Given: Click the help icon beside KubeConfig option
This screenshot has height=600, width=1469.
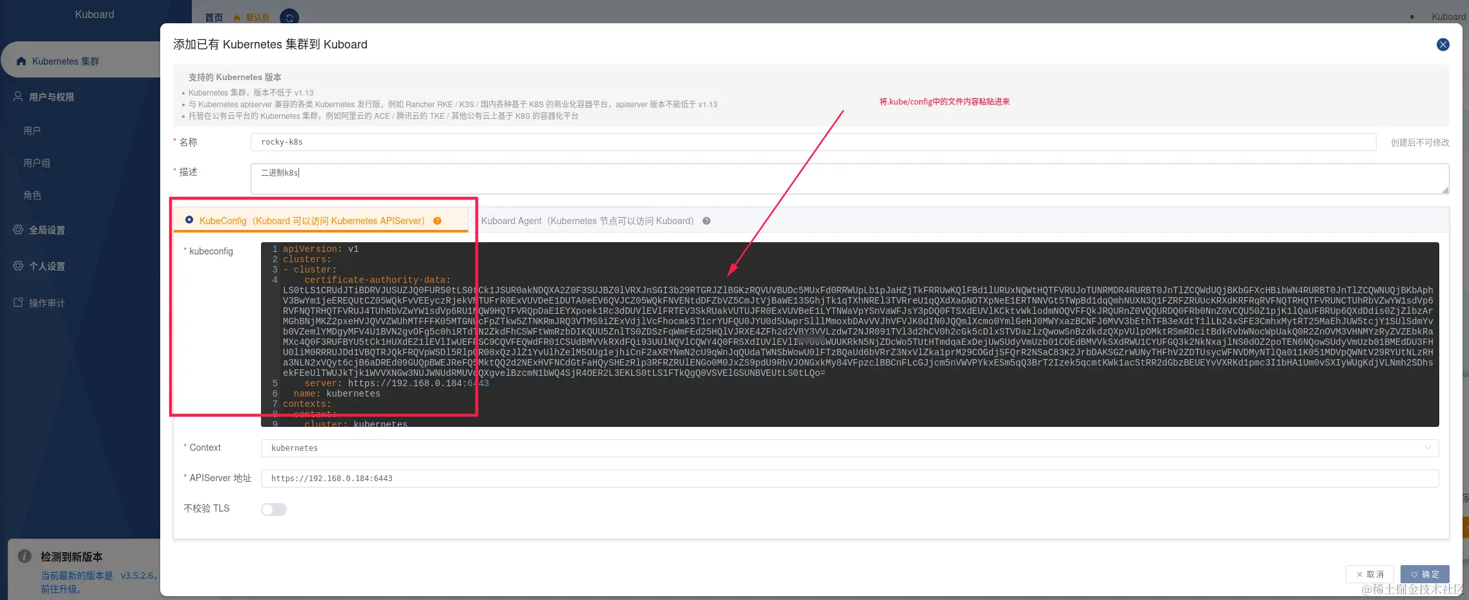Looking at the screenshot, I should point(437,221).
